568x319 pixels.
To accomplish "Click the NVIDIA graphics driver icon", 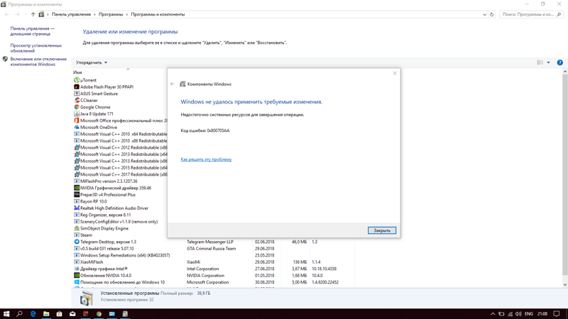I will pos(77,188).
